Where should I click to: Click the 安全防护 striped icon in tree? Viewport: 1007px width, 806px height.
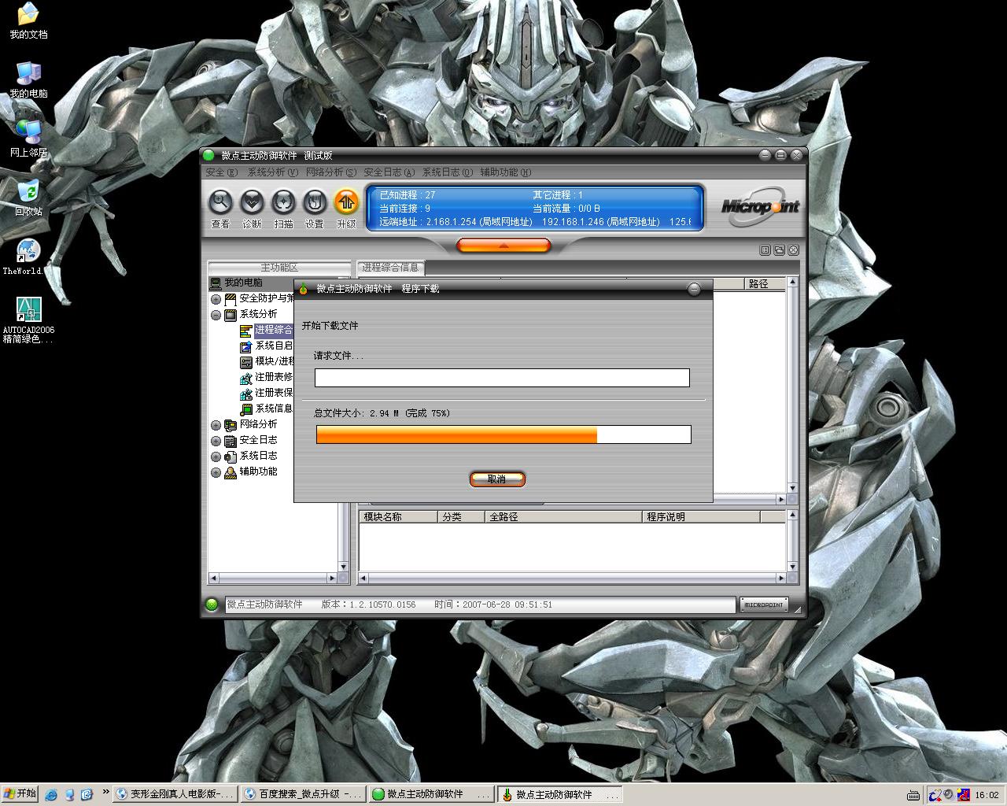231,299
